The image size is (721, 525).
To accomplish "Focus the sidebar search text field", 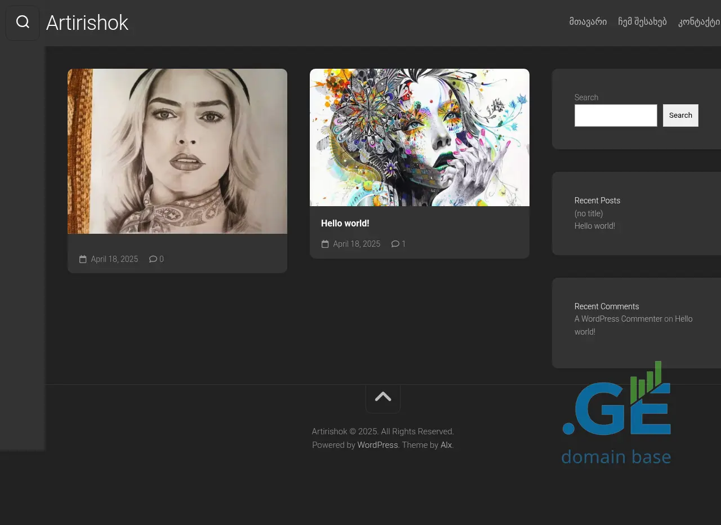I will (616, 115).
